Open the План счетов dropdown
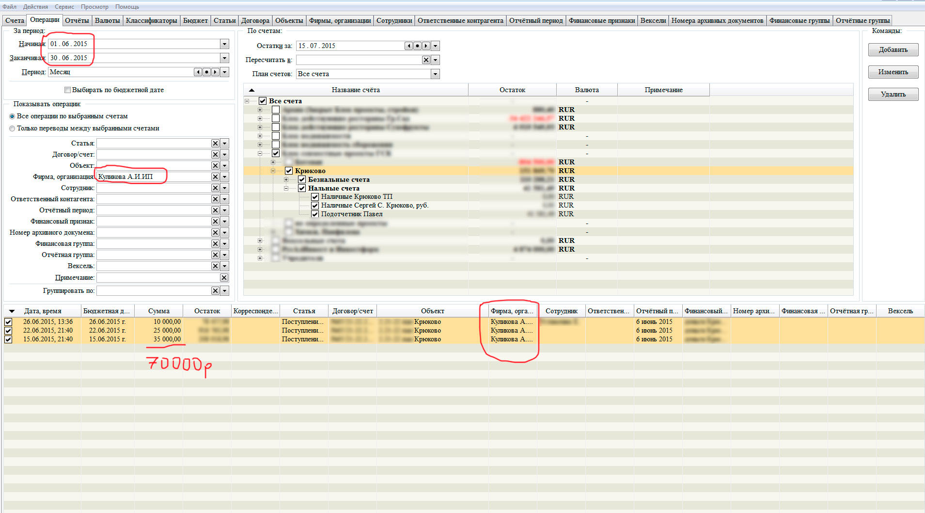This screenshot has width=925, height=513. pos(435,74)
